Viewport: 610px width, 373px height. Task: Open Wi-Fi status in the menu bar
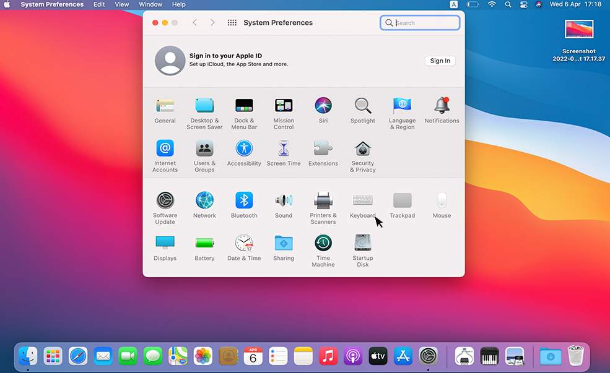[492, 5]
